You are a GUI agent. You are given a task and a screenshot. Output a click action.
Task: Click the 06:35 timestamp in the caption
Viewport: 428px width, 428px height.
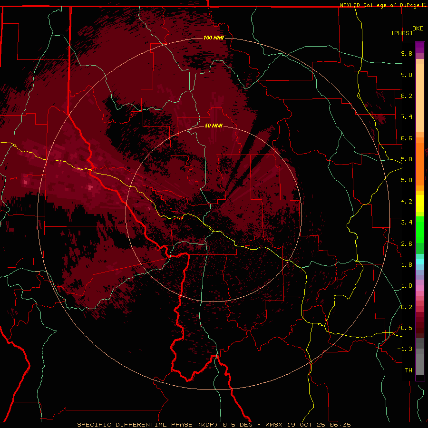340,425
